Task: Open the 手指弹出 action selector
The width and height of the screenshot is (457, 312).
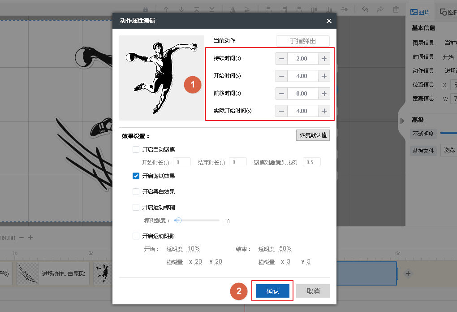Action: coord(302,40)
